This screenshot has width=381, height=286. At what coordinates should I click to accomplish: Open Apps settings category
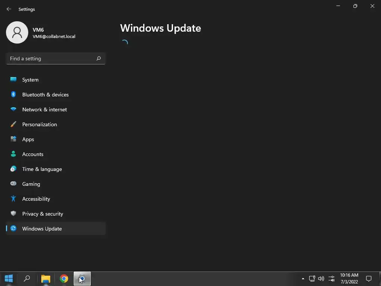(x=56, y=139)
